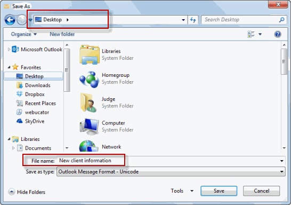The image size is (291, 205).
Task: Open the File name dropdown arrow
Action: 282,161
